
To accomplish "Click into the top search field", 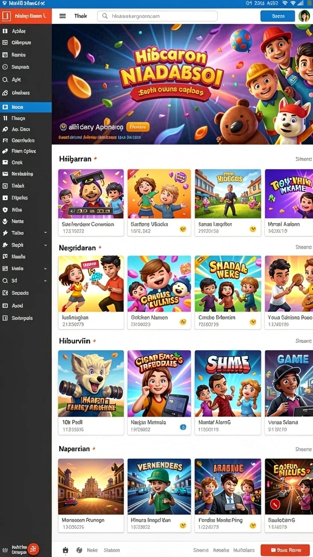I will (x=157, y=16).
